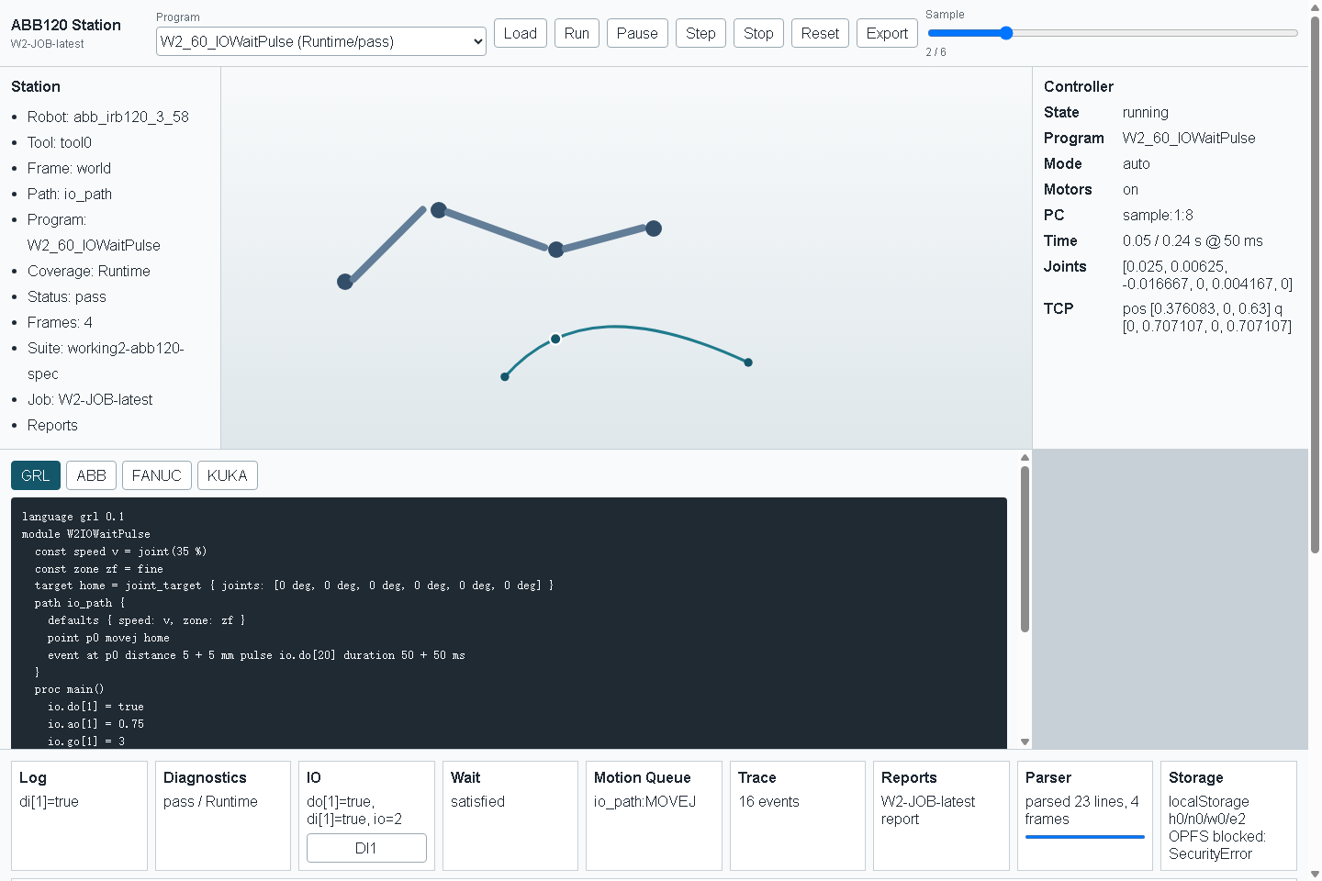Click the Sample slider handle

click(x=1006, y=33)
